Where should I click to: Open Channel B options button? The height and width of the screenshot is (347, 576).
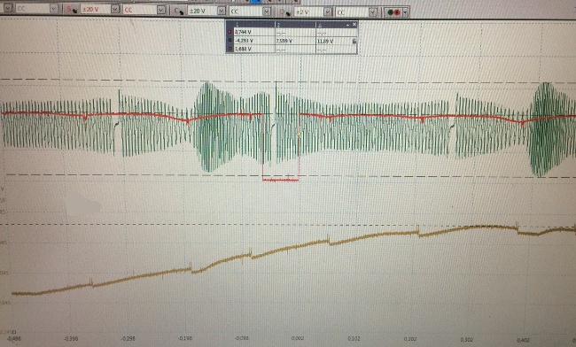click(71, 10)
